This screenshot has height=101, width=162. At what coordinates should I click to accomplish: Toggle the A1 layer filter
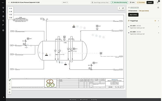coord(10,8)
